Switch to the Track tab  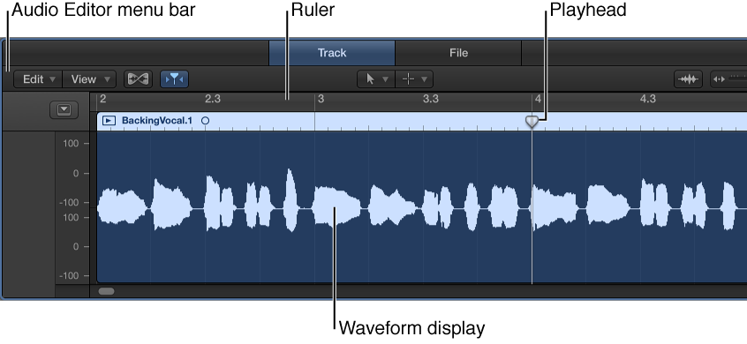(x=332, y=53)
